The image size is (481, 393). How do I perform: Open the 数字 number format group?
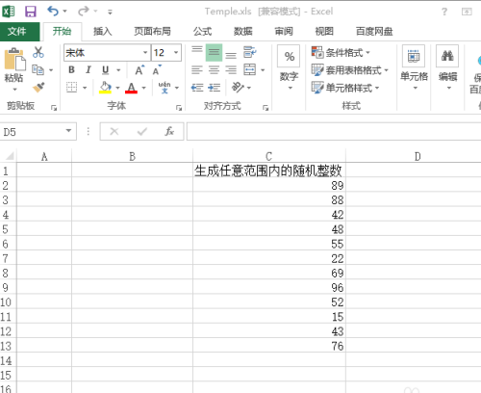(289, 67)
